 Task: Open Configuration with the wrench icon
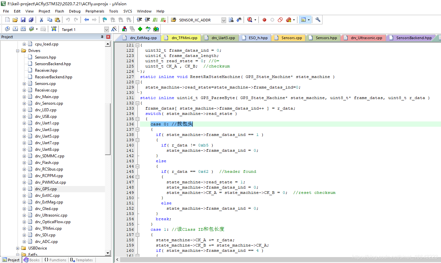[318, 20]
